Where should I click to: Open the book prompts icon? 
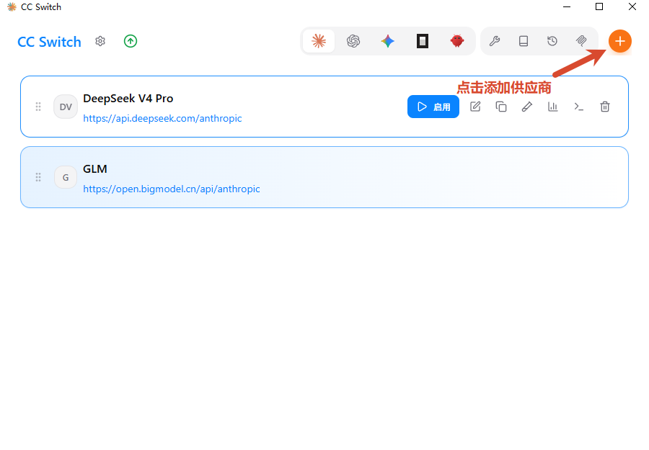click(x=524, y=41)
